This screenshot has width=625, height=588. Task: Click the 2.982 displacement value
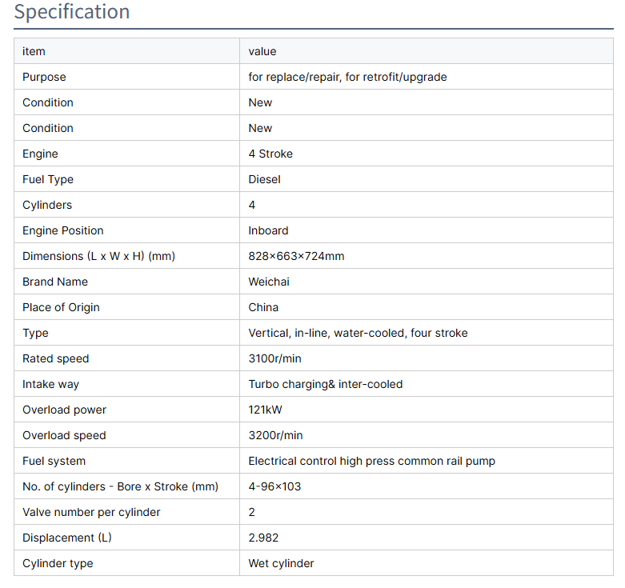tap(263, 538)
